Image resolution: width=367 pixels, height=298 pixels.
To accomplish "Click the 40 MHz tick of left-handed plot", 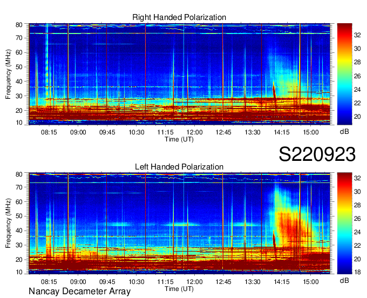I will [19, 231].
